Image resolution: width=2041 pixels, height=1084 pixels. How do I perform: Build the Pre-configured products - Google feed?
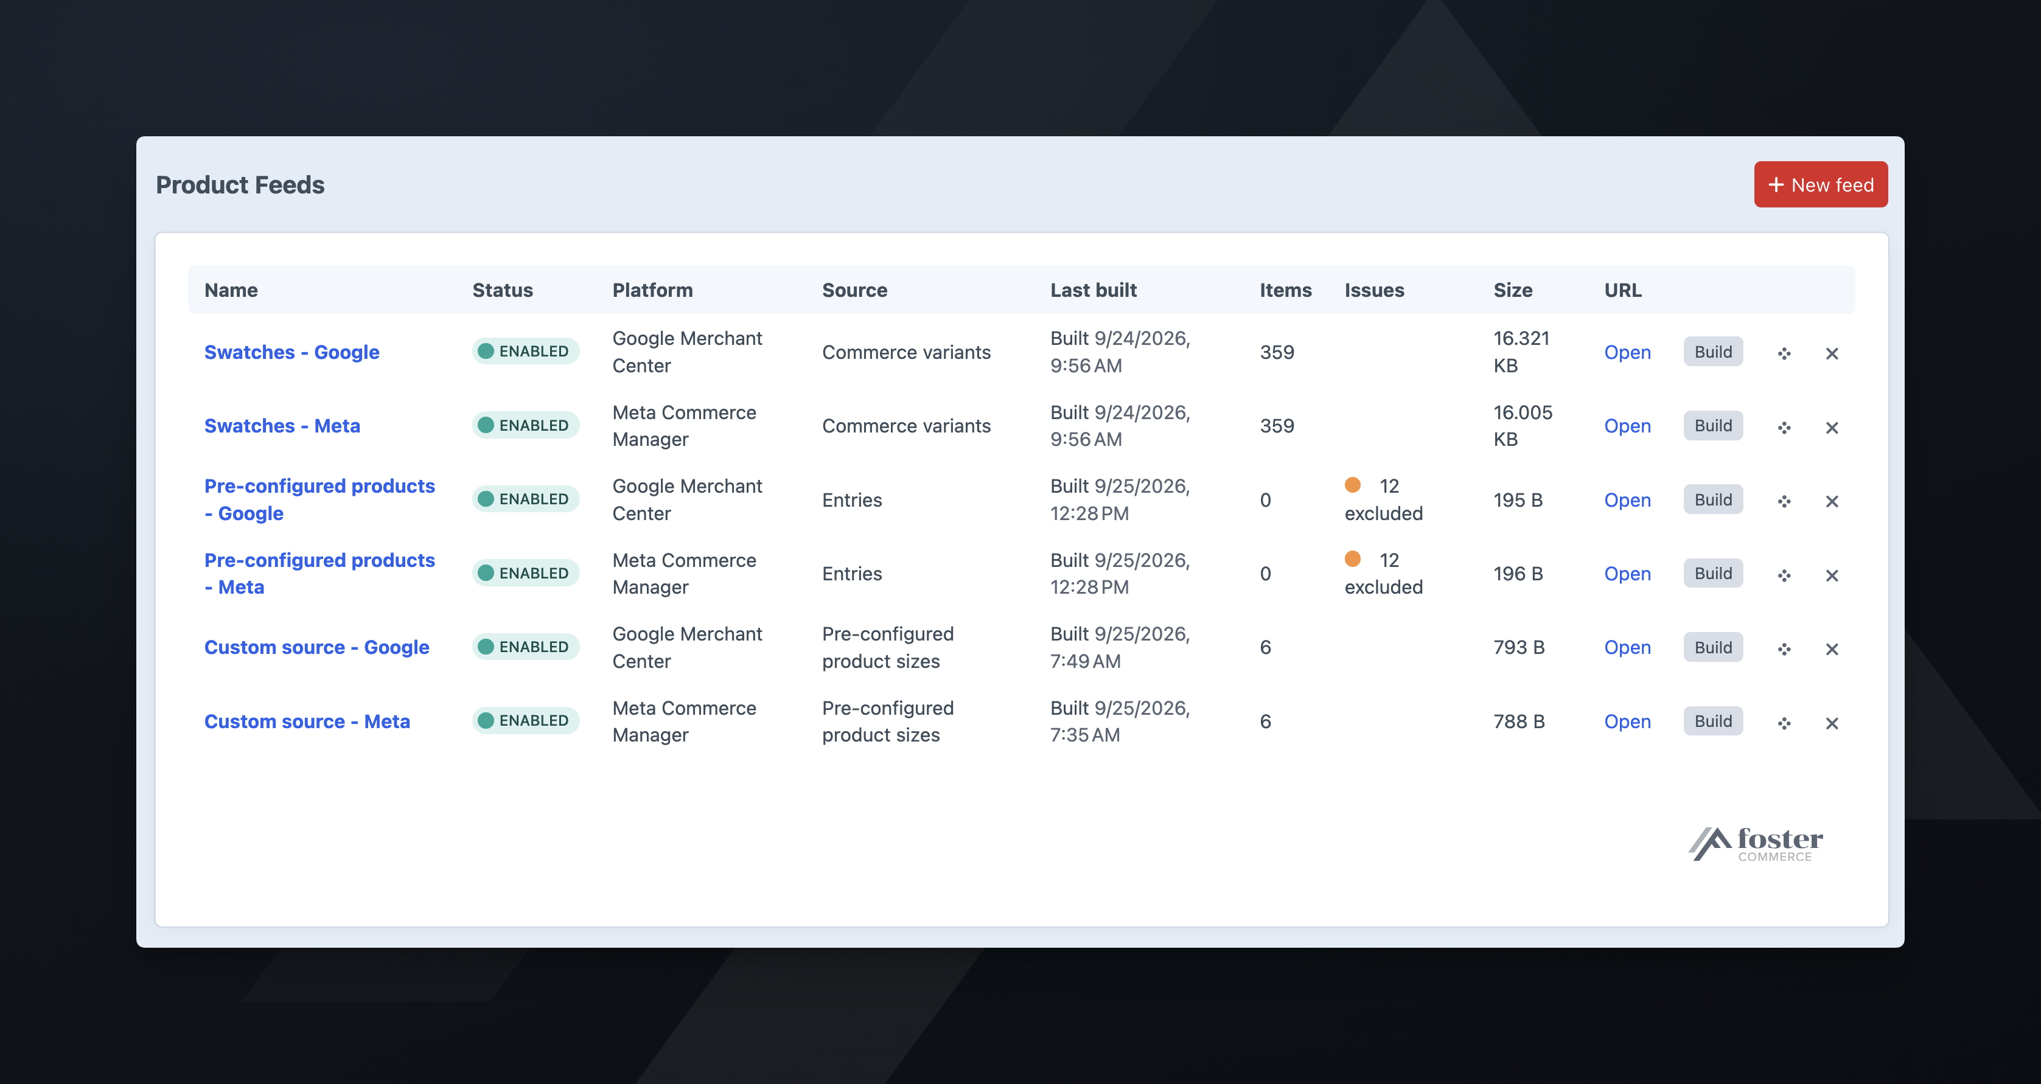click(1713, 499)
